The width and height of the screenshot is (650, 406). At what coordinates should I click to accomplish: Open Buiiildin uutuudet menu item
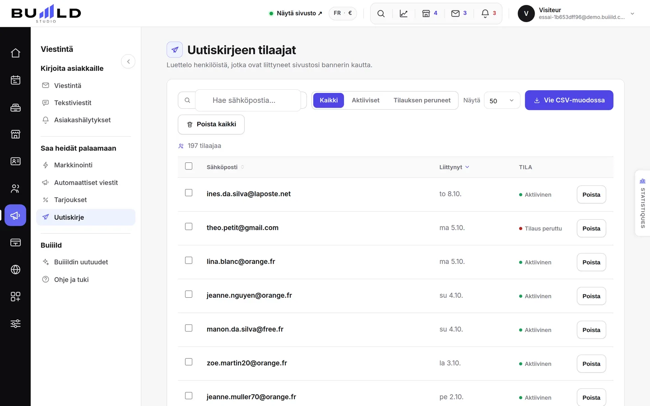pos(86,262)
